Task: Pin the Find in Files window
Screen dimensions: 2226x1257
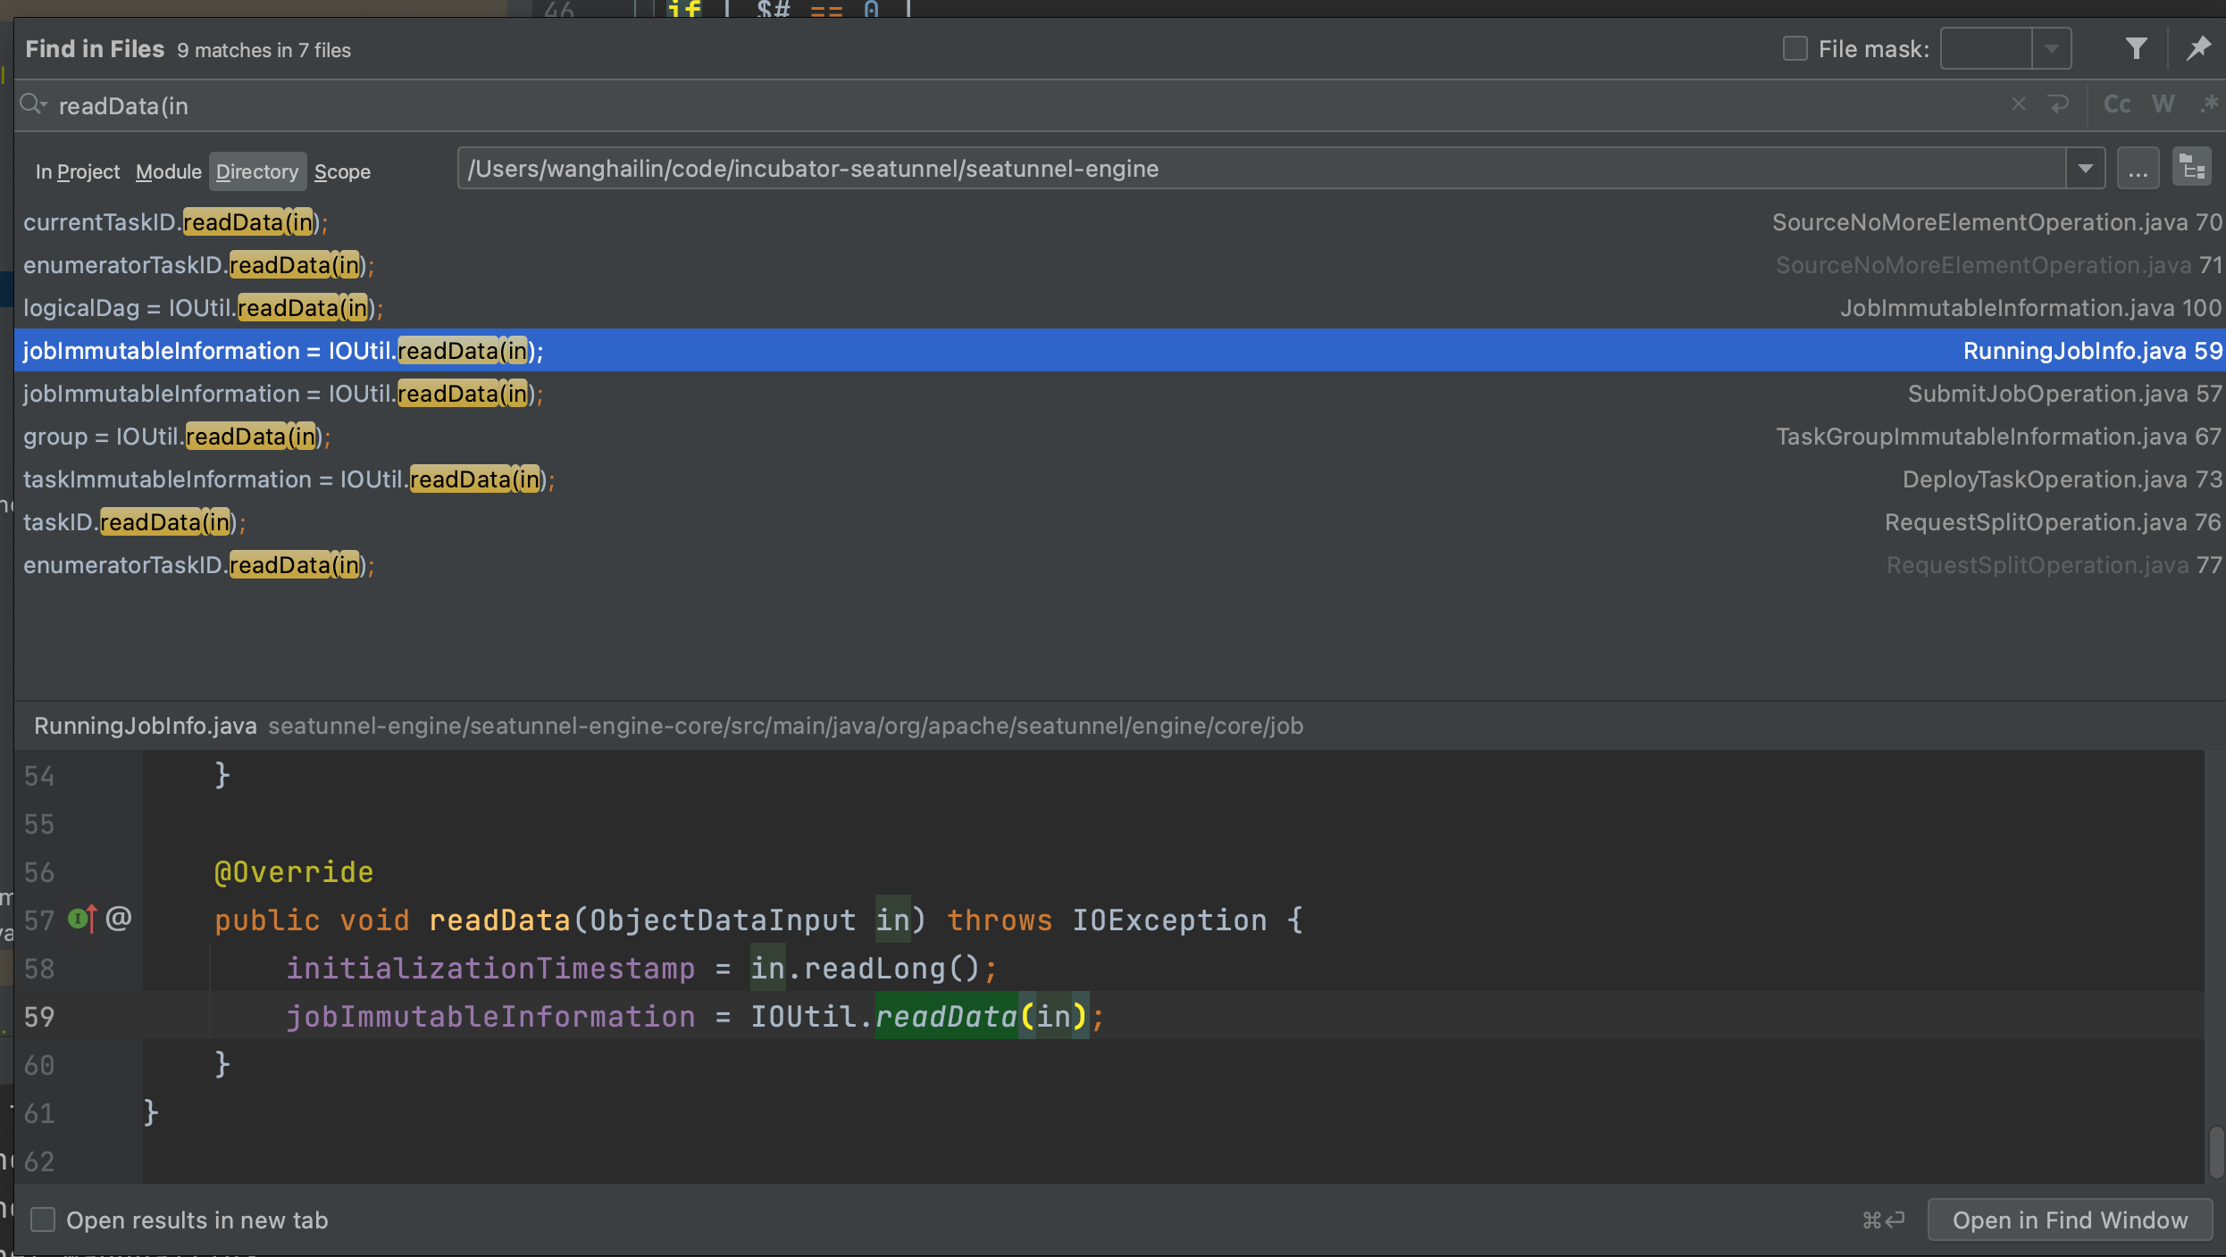Action: click(2198, 49)
